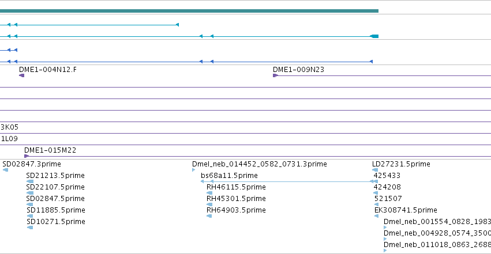
Task: Select the 1L09 track label
Action: (9, 138)
